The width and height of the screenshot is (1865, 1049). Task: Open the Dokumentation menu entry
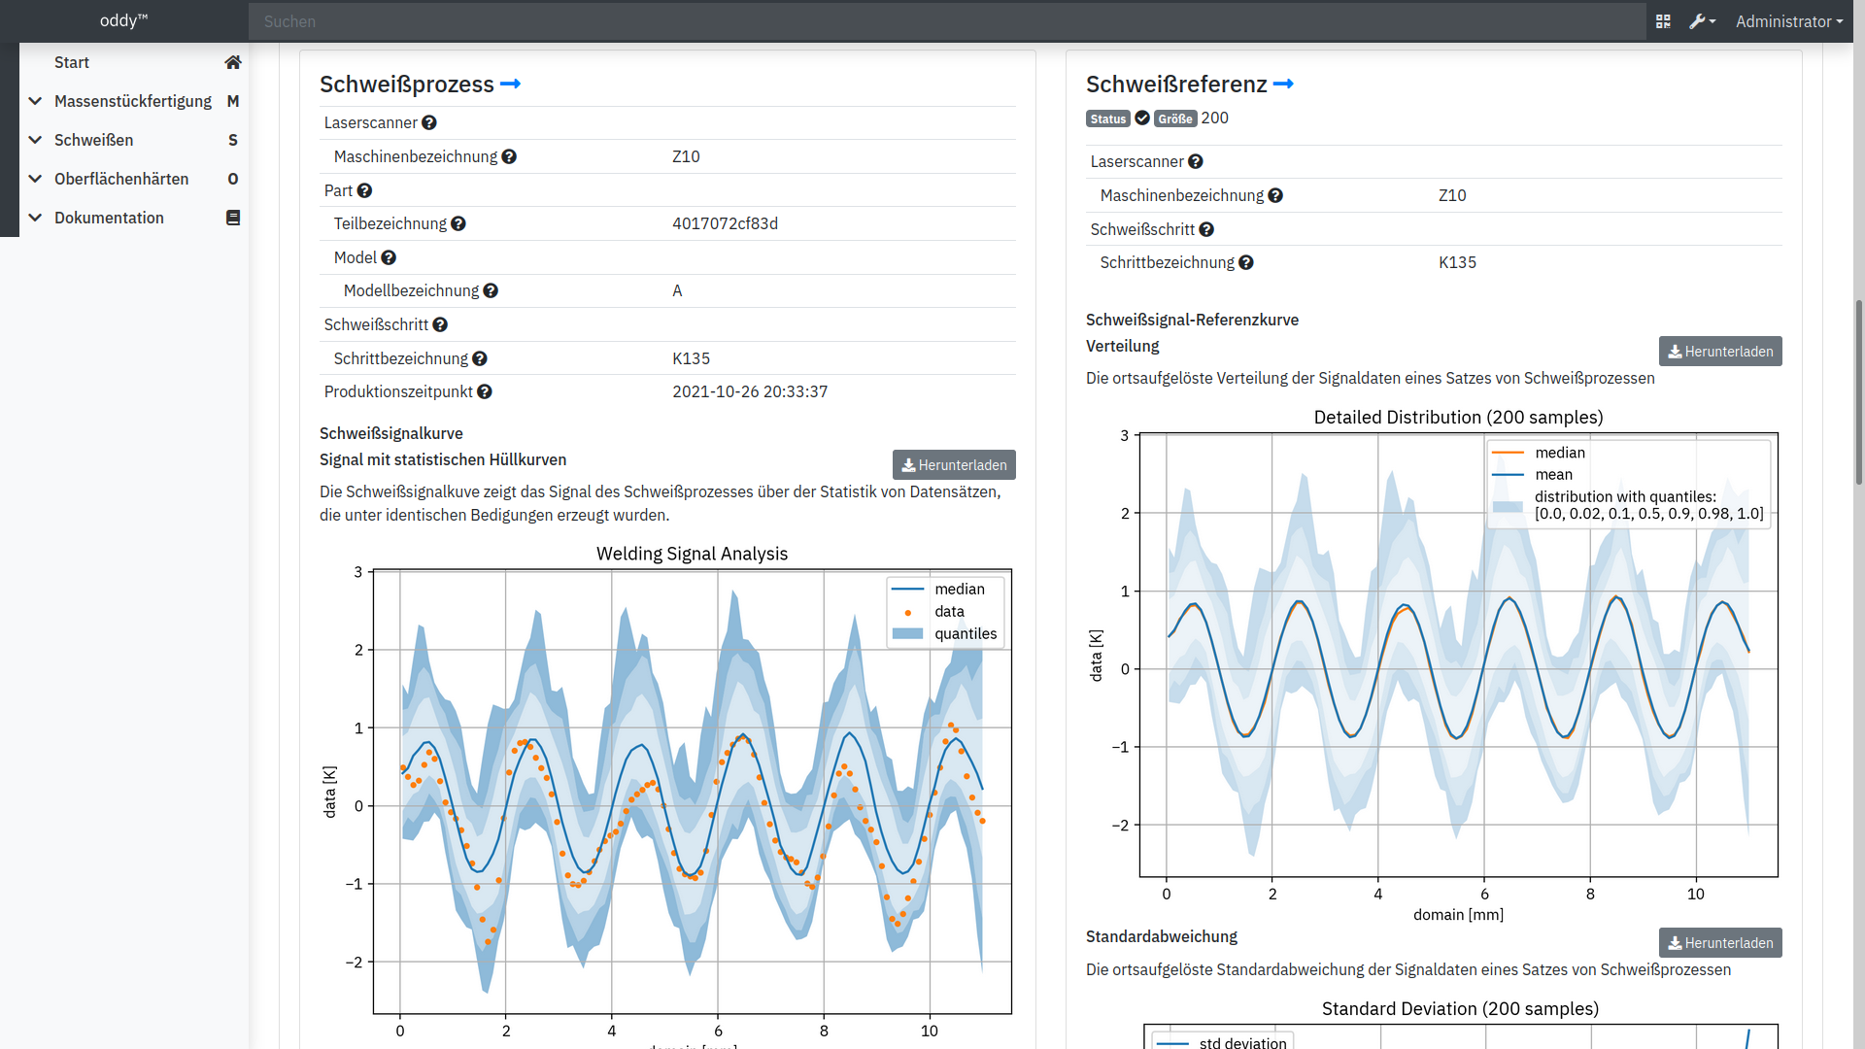pos(110,218)
